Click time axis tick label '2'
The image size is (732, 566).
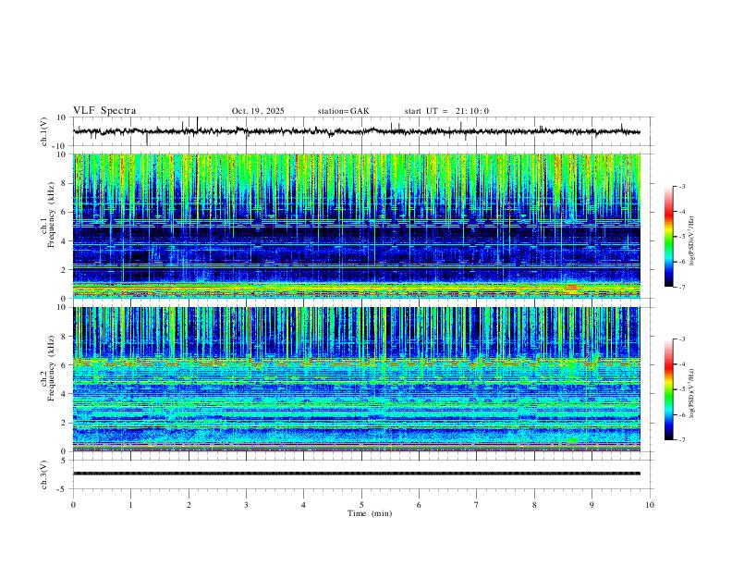(189, 505)
